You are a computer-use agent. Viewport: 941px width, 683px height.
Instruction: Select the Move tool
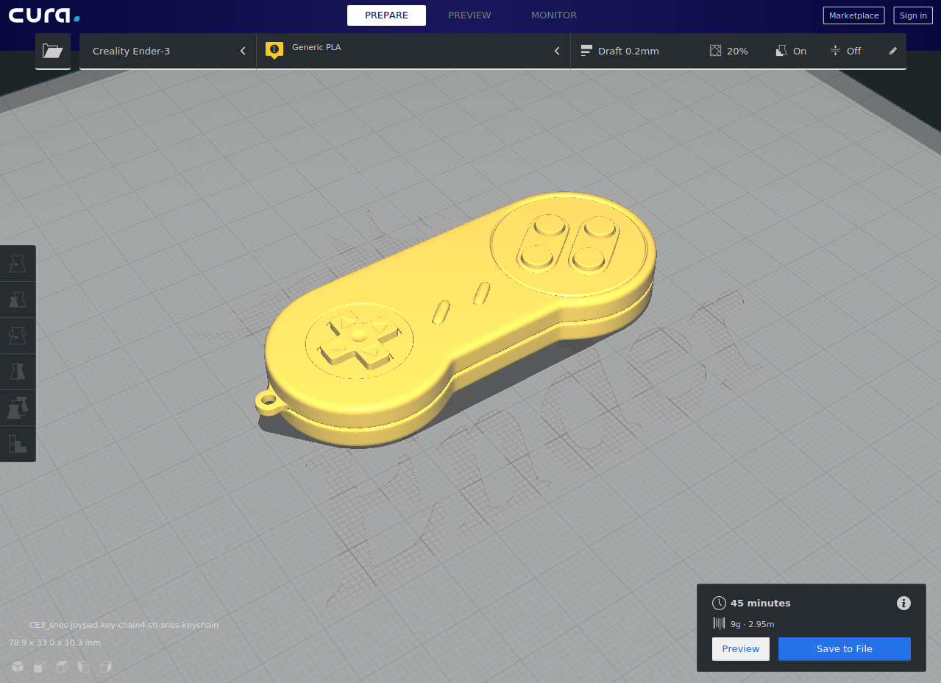pos(18,263)
